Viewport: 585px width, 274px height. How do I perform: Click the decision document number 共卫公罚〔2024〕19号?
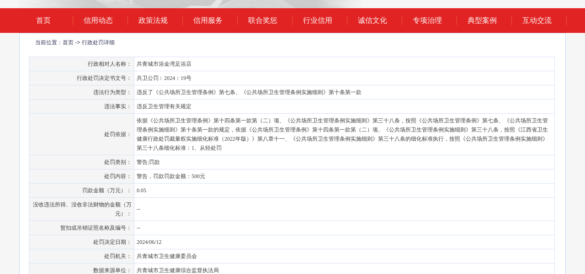(x=164, y=78)
